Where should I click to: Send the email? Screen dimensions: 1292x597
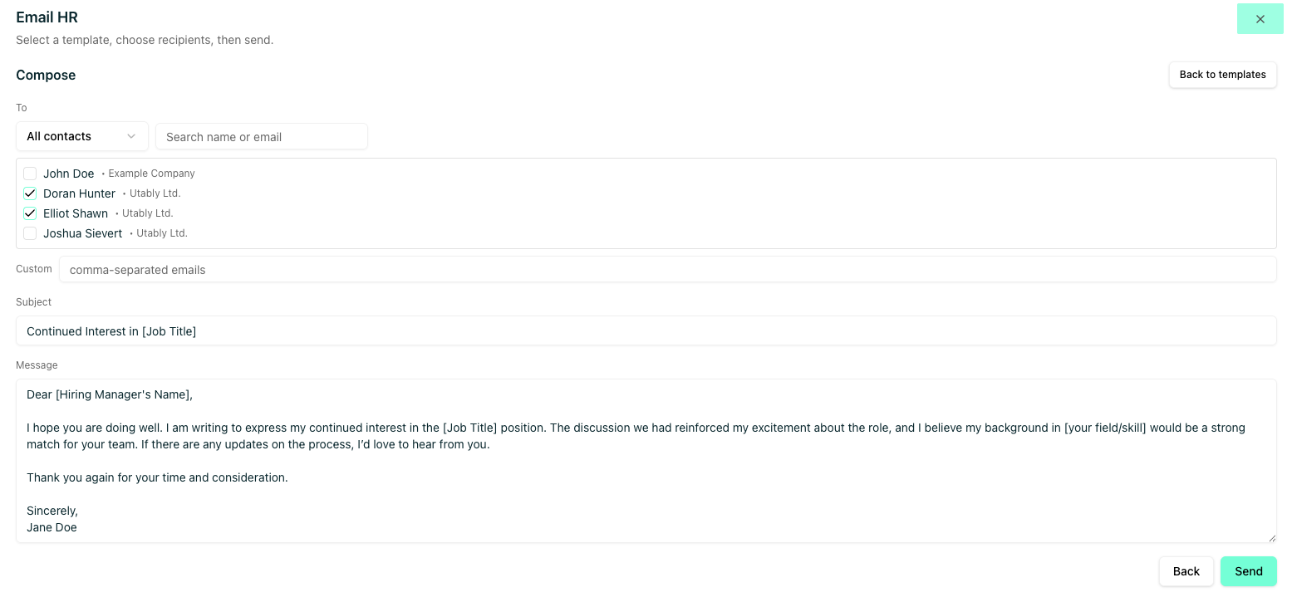(1248, 571)
